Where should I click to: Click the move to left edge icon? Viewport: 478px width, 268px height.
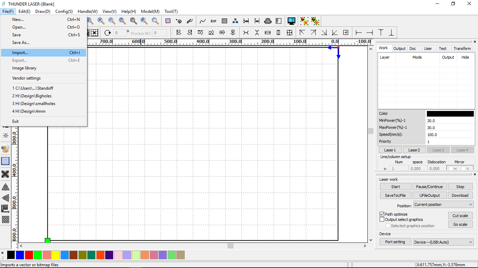click(x=359, y=33)
